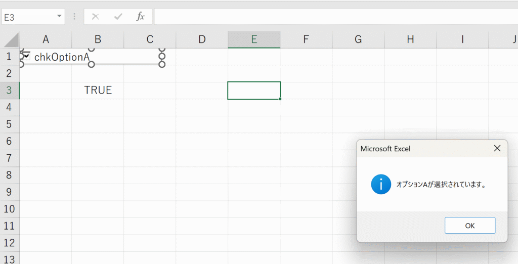Select row 3 header

pyautogui.click(x=9, y=91)
